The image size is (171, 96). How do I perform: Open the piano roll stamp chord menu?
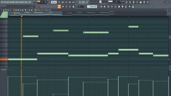[x=8, y=10]
